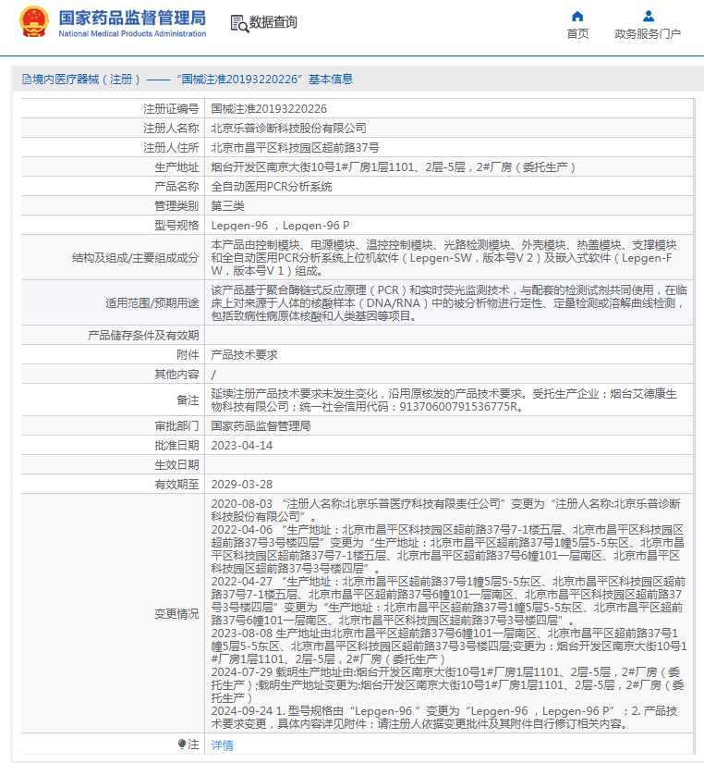
Task: Click the 附件 label
Action: point(188,355)
